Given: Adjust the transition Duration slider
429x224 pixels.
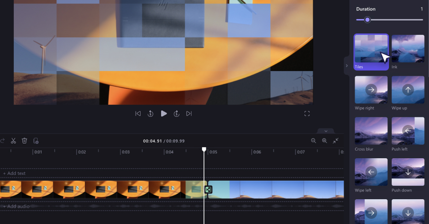Looking at the screenshot, I should (x=368, y=20).
